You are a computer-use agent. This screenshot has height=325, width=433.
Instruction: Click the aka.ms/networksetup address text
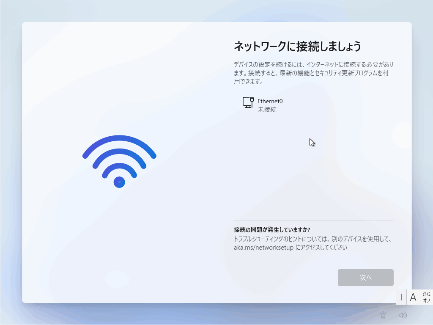[263, 247]
